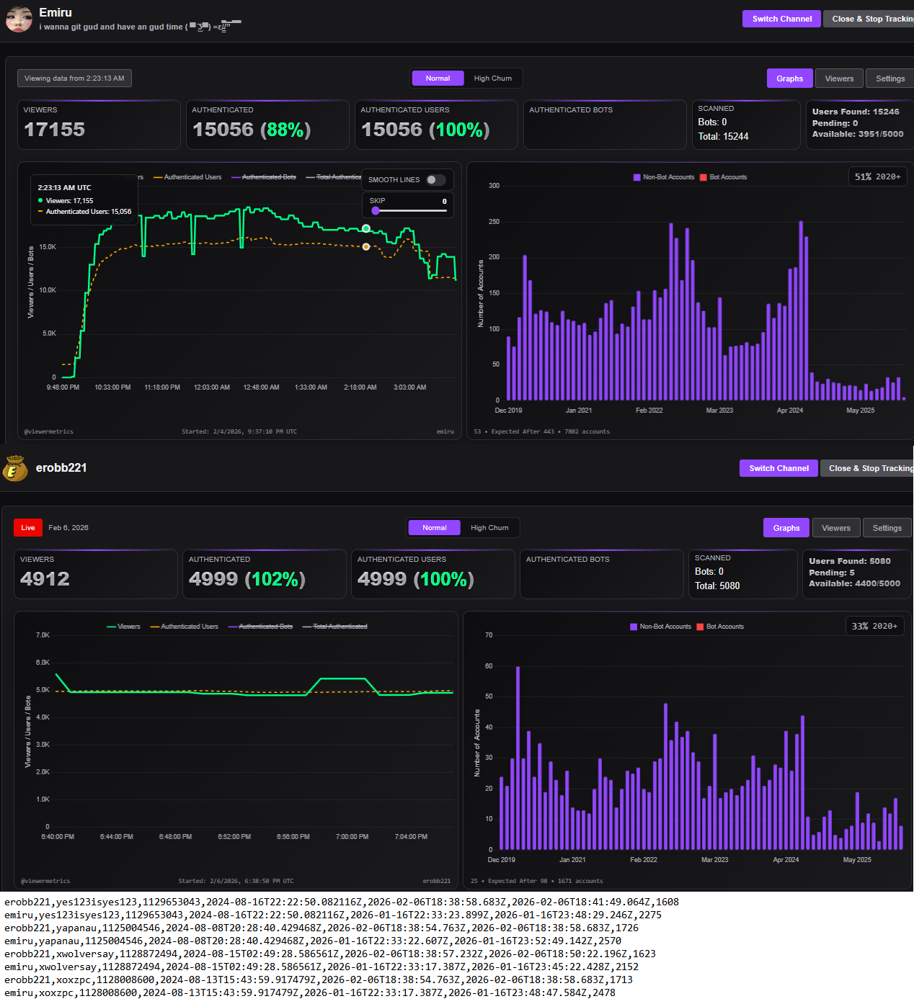Viewport: 914px width, 1004px height.
Task: Toggle Non-Bot Accounts legend in Emiru bar chart
Action: (664, 177)
